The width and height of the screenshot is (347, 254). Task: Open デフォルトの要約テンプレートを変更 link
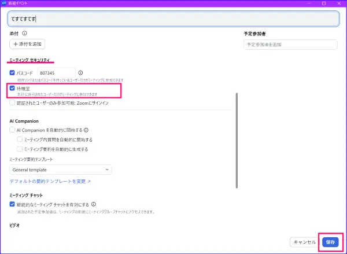(50, 181)
